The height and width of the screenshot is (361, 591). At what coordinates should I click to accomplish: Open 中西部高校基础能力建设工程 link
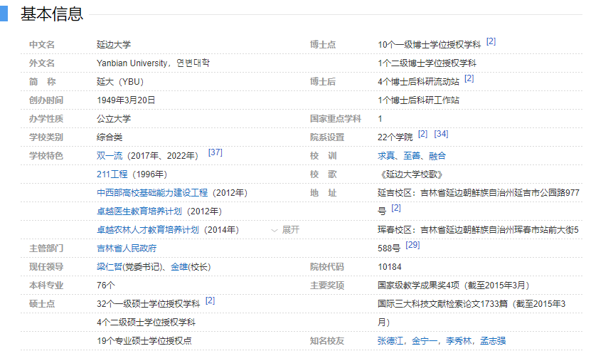pyautogui.click(x=152, y=193)
